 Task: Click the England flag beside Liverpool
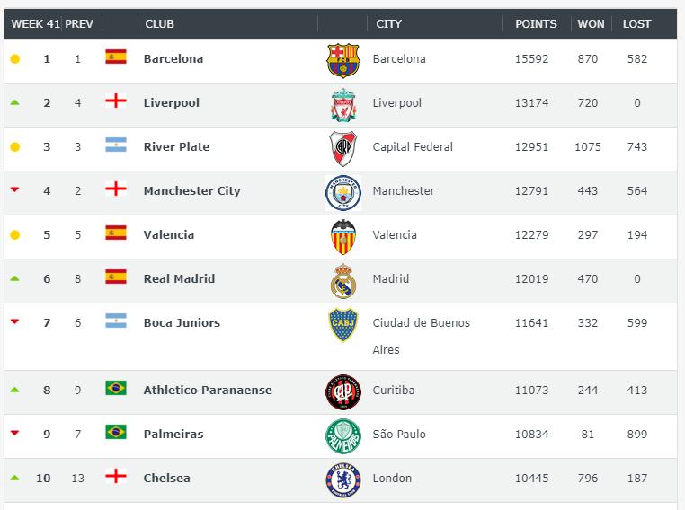[x=116, y=101]
